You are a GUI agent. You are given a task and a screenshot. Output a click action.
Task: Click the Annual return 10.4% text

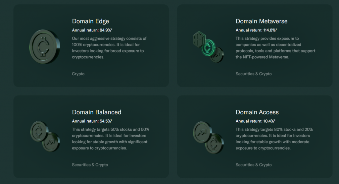(255, 121)
